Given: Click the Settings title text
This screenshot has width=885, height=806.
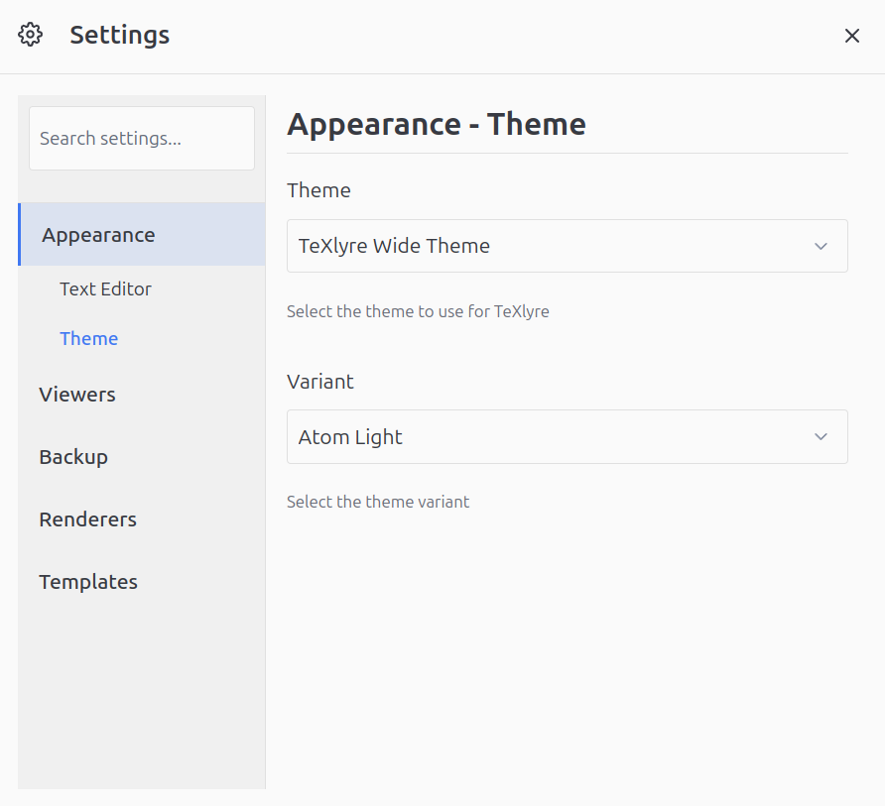Looking at the screenshot, I should tap(120, 36).
